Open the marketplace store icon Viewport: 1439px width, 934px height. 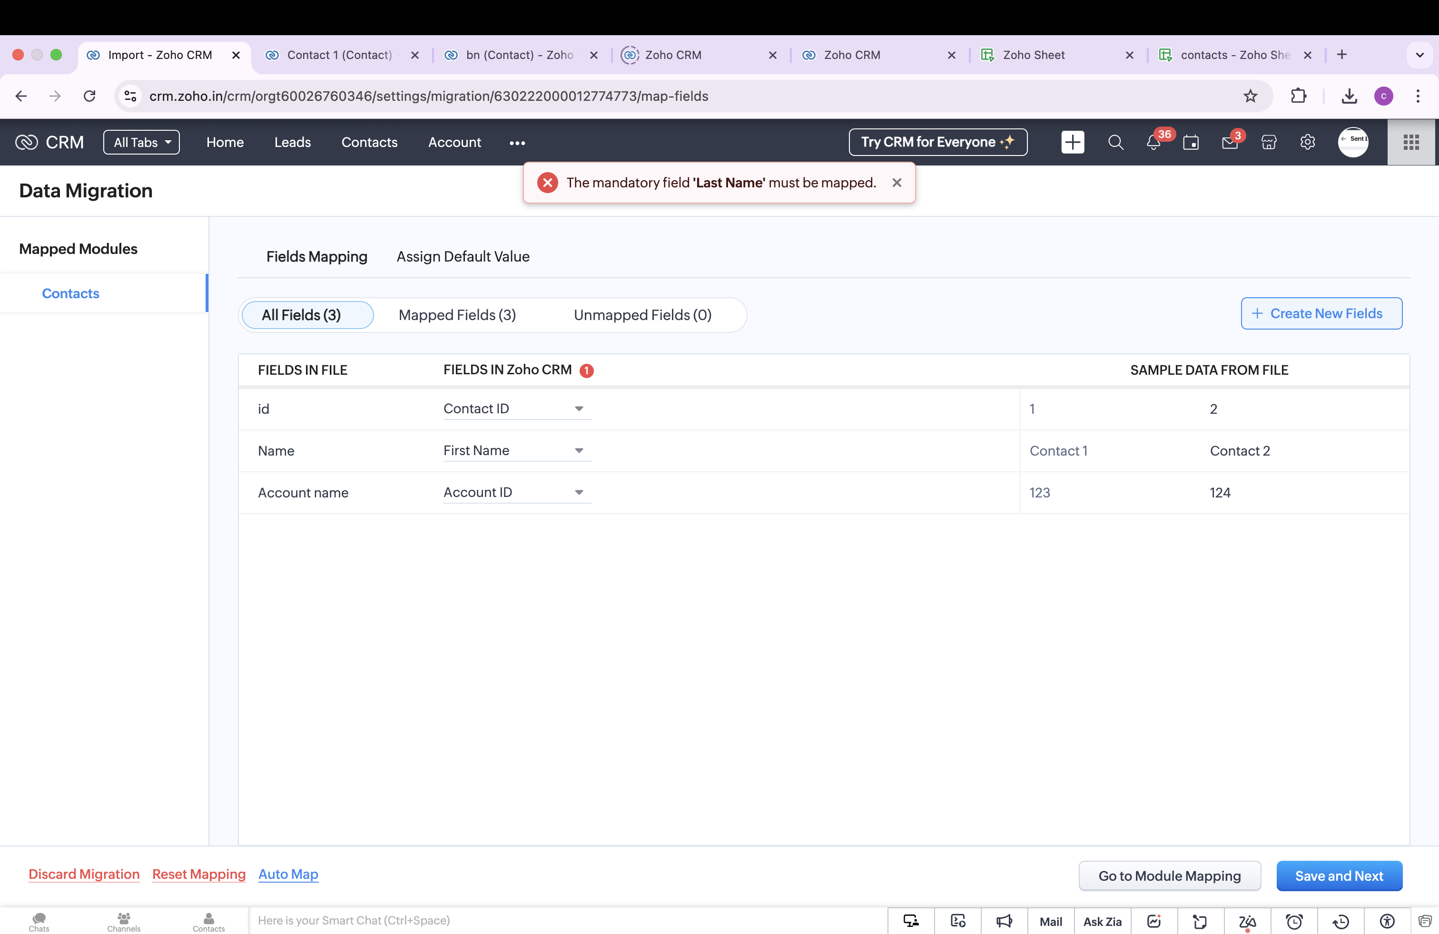(x=1269, y=143)
